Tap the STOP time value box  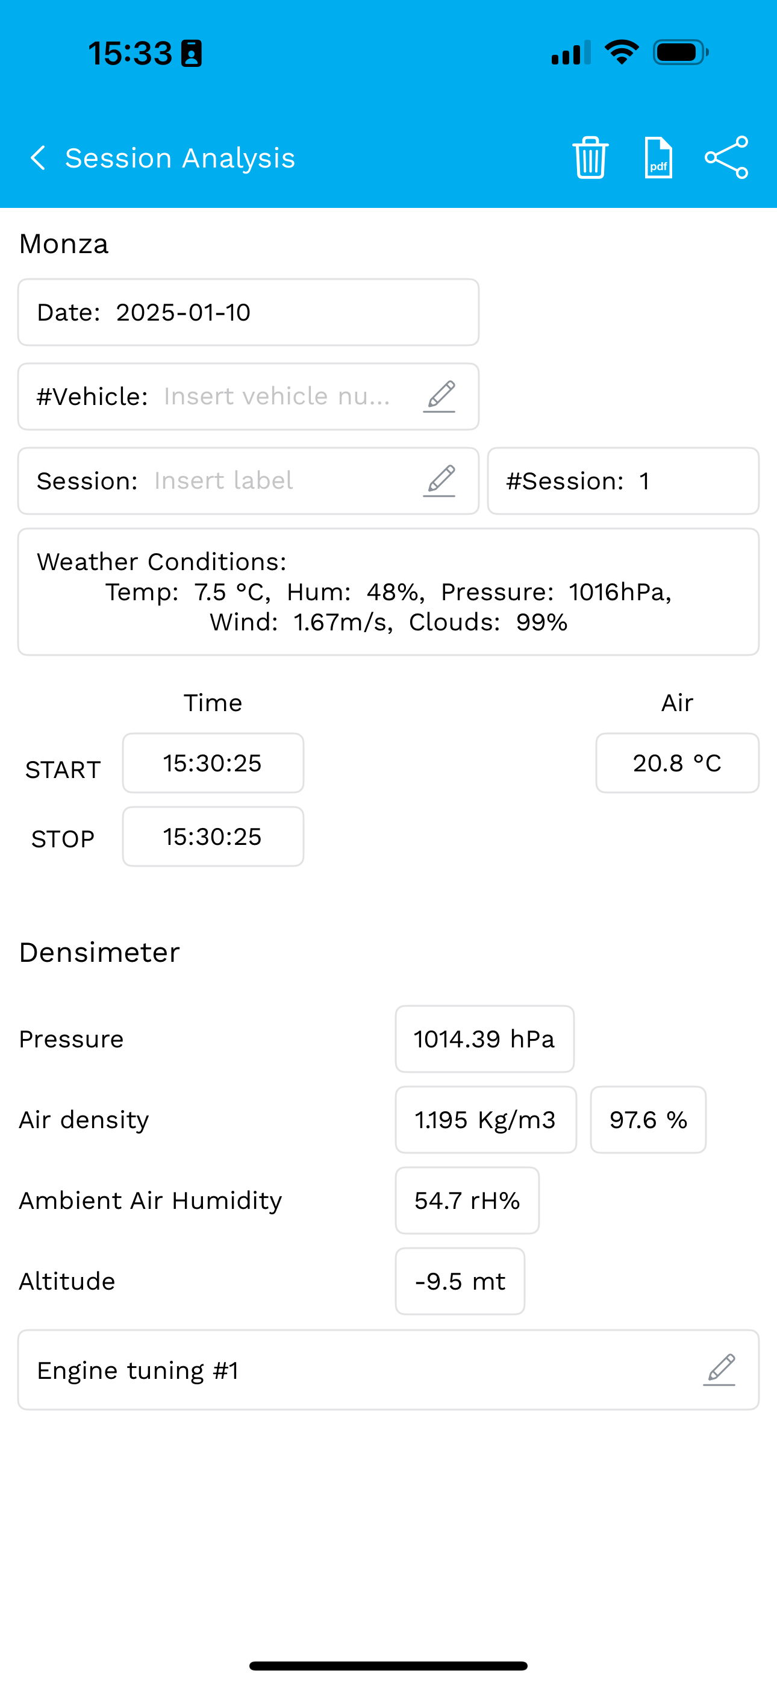coord(213,836)
